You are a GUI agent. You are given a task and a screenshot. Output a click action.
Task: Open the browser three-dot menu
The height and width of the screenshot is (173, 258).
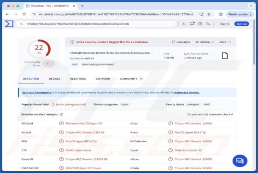(x=251, y=14)
